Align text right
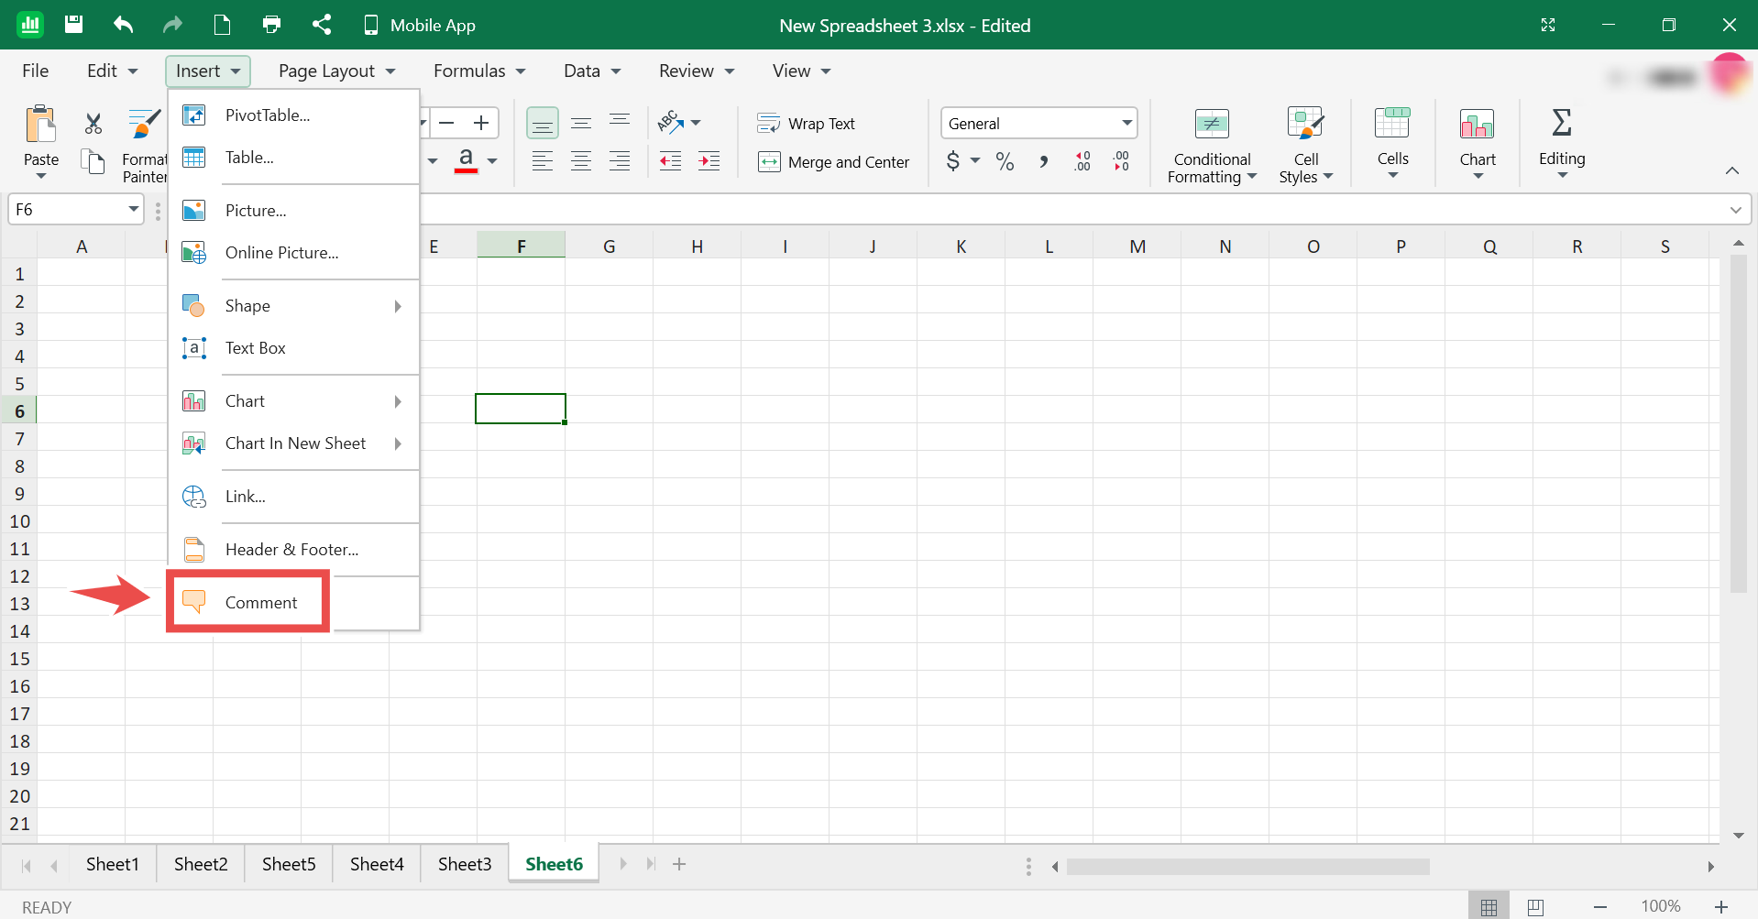The image size is (1758, 919). tap(620, 161)
